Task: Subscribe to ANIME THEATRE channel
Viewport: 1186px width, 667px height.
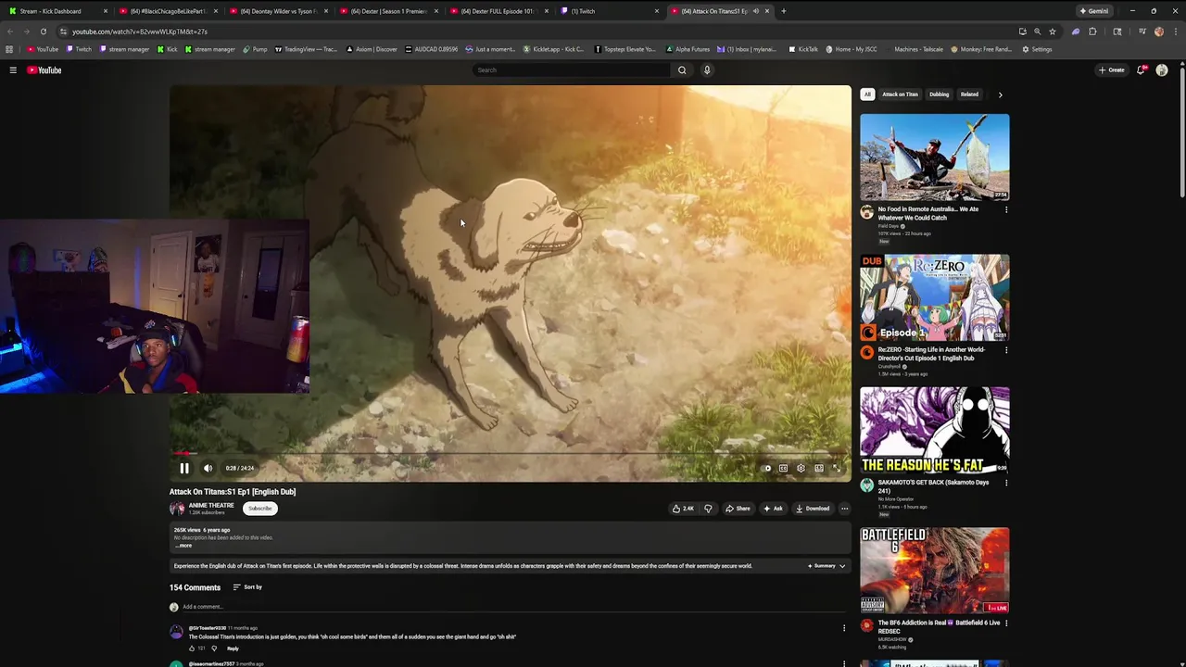Action: [x=259, y=509]
